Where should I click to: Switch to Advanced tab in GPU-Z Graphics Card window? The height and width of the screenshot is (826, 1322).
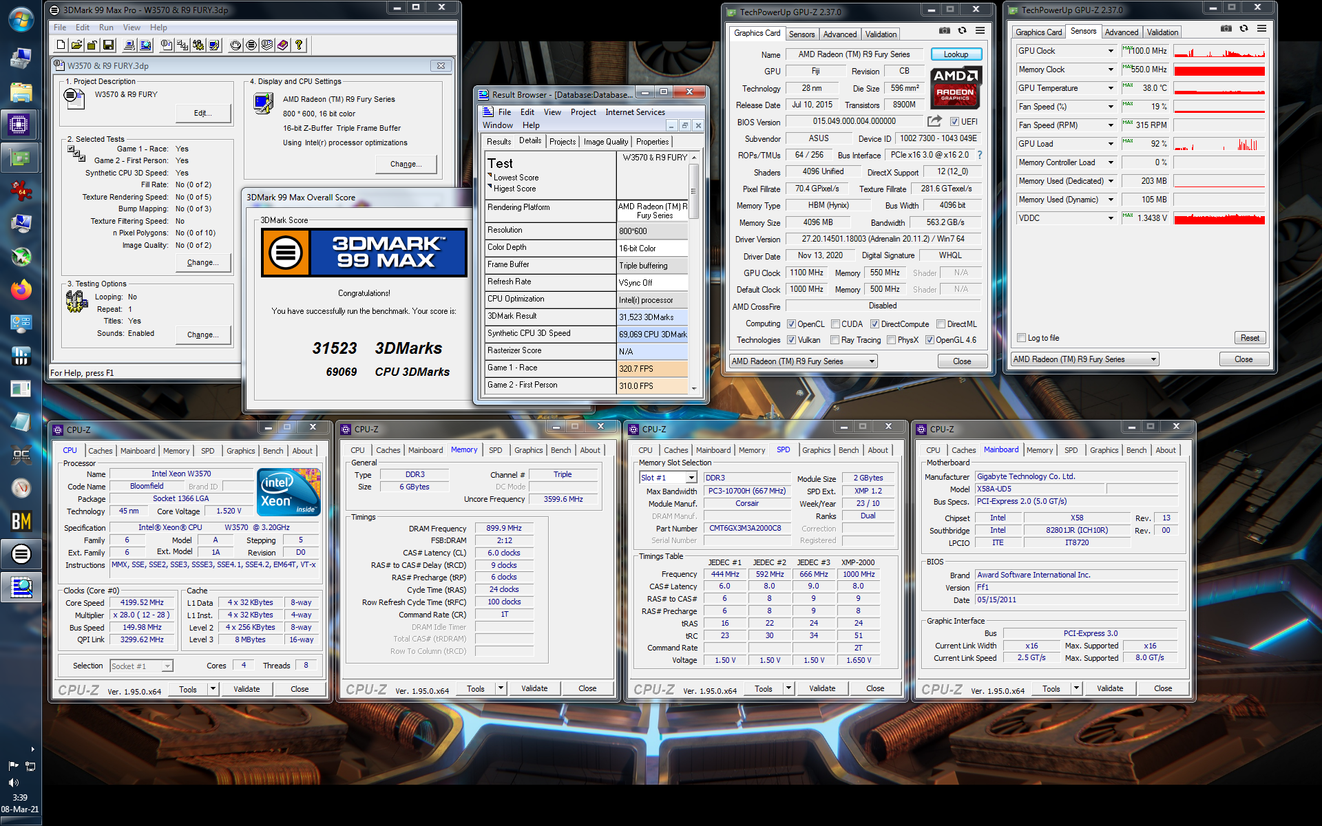[x=840, y=34]
